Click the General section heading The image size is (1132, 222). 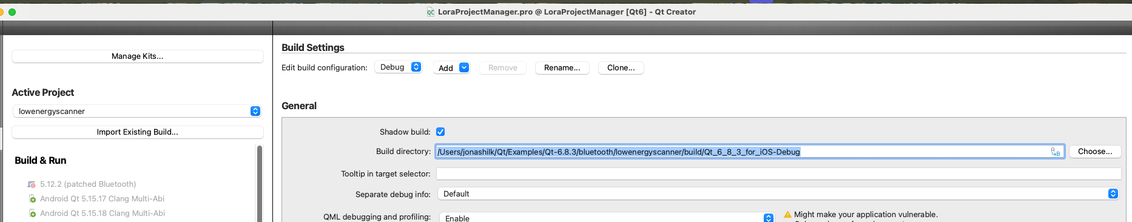[x=299, y=106]
